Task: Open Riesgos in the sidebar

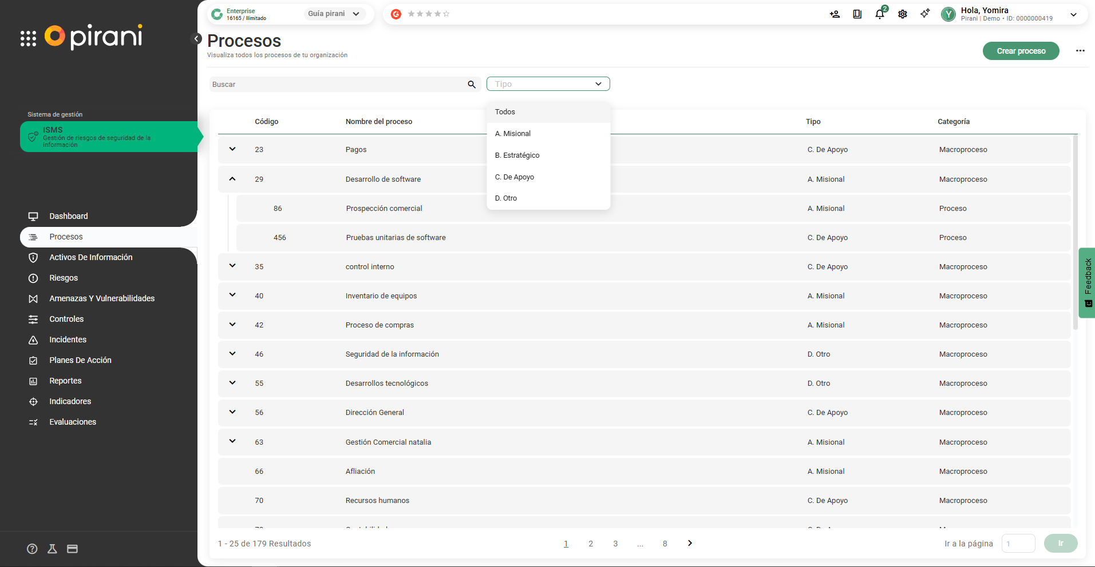Action: click(64, 278)
